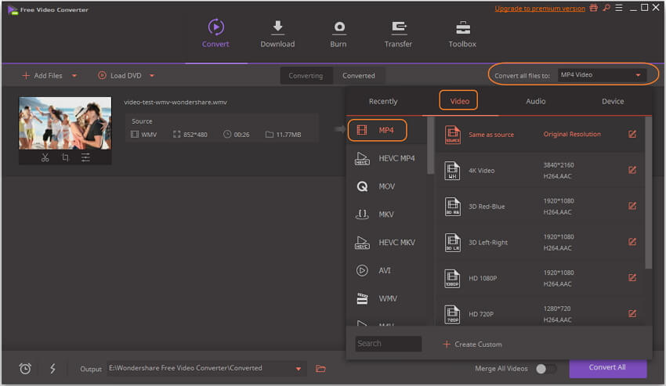Image resolution: width=666 pixels, height=386 pixels.
Task: Choose the Same as source preset
Action: coord(541,135)
